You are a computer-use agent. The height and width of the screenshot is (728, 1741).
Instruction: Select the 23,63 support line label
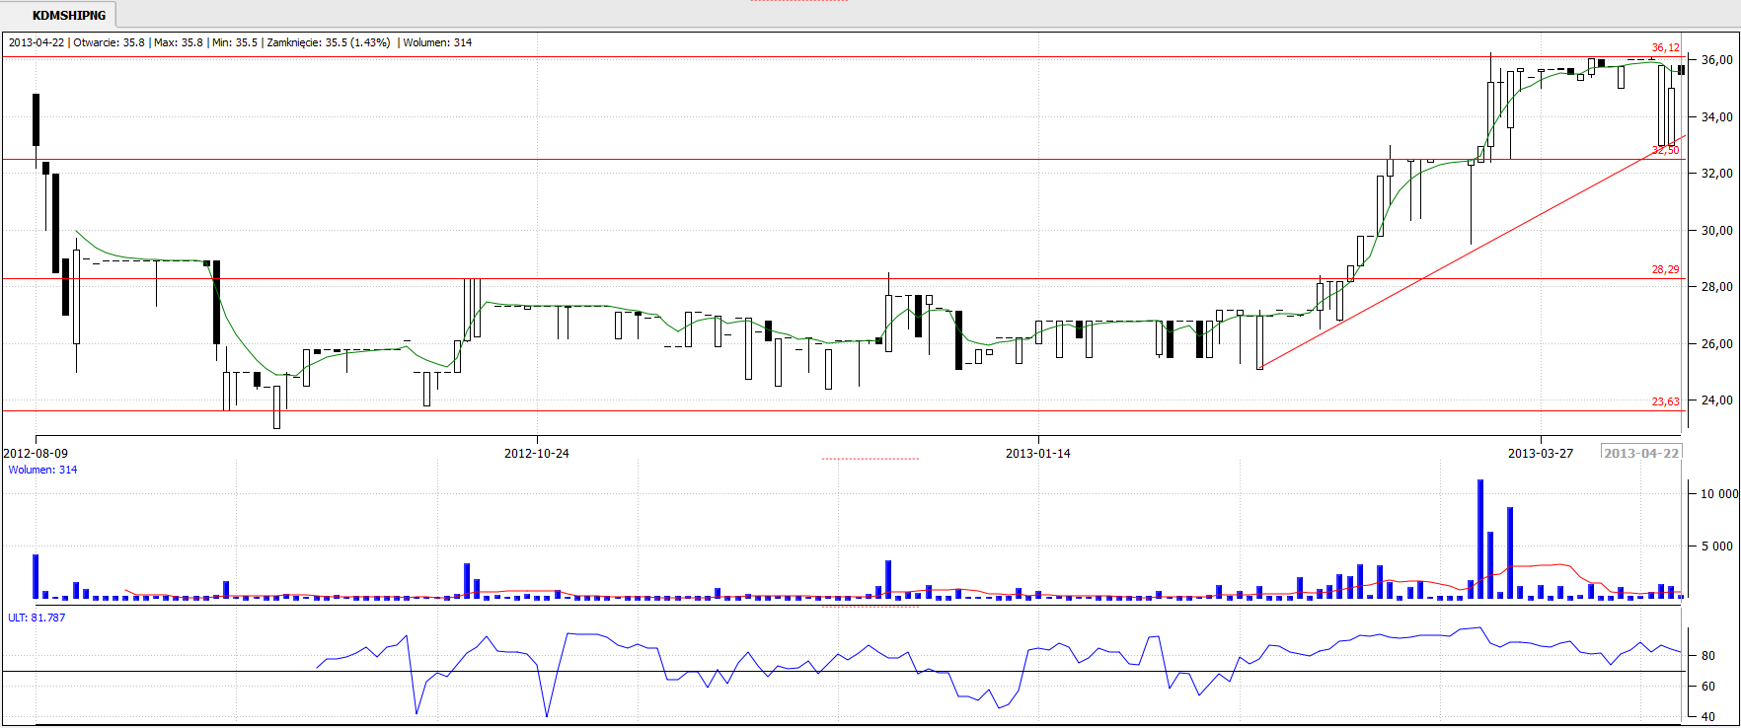(1666, 401)
